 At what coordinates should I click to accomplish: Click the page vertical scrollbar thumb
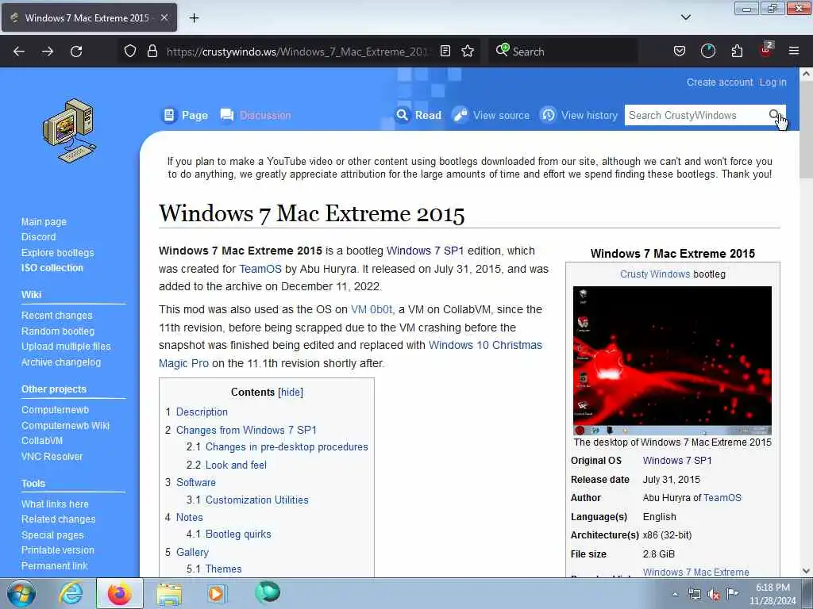[806, 129]
